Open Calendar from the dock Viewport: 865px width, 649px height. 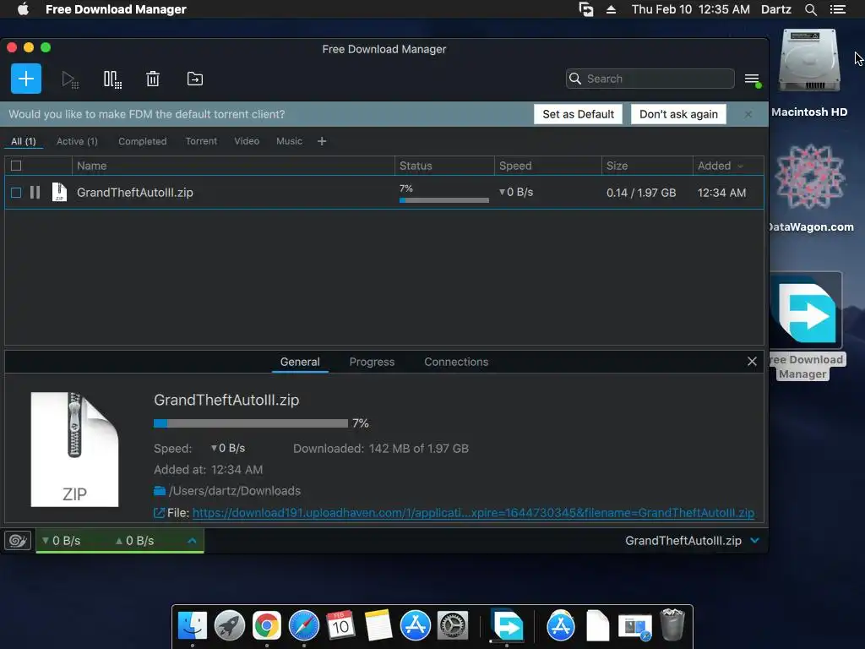(x=340, y=625)
